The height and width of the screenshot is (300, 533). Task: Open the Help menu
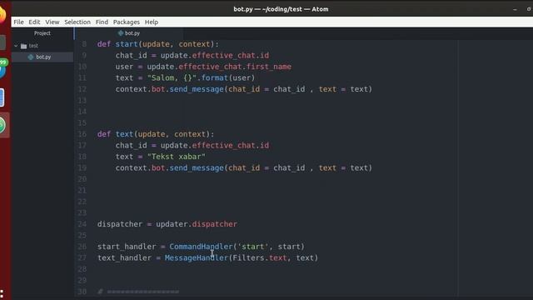(152, 22)
